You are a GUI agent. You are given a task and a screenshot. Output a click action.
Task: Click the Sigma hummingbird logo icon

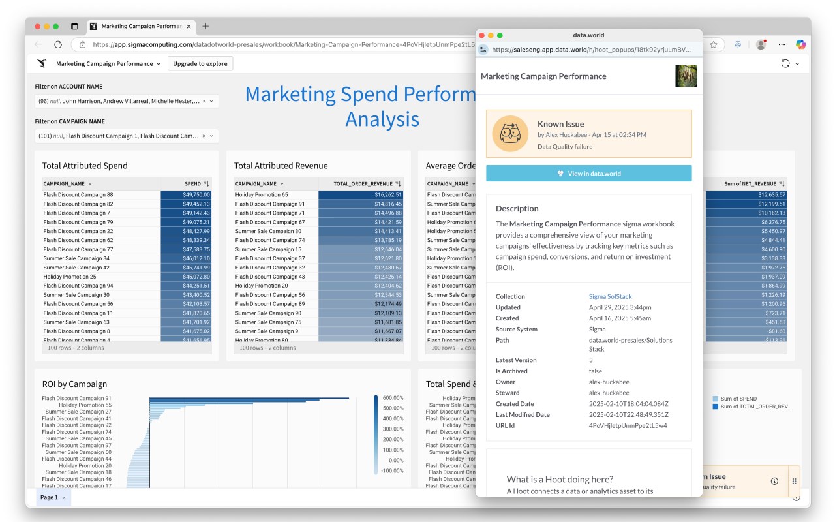pos(42,63)
